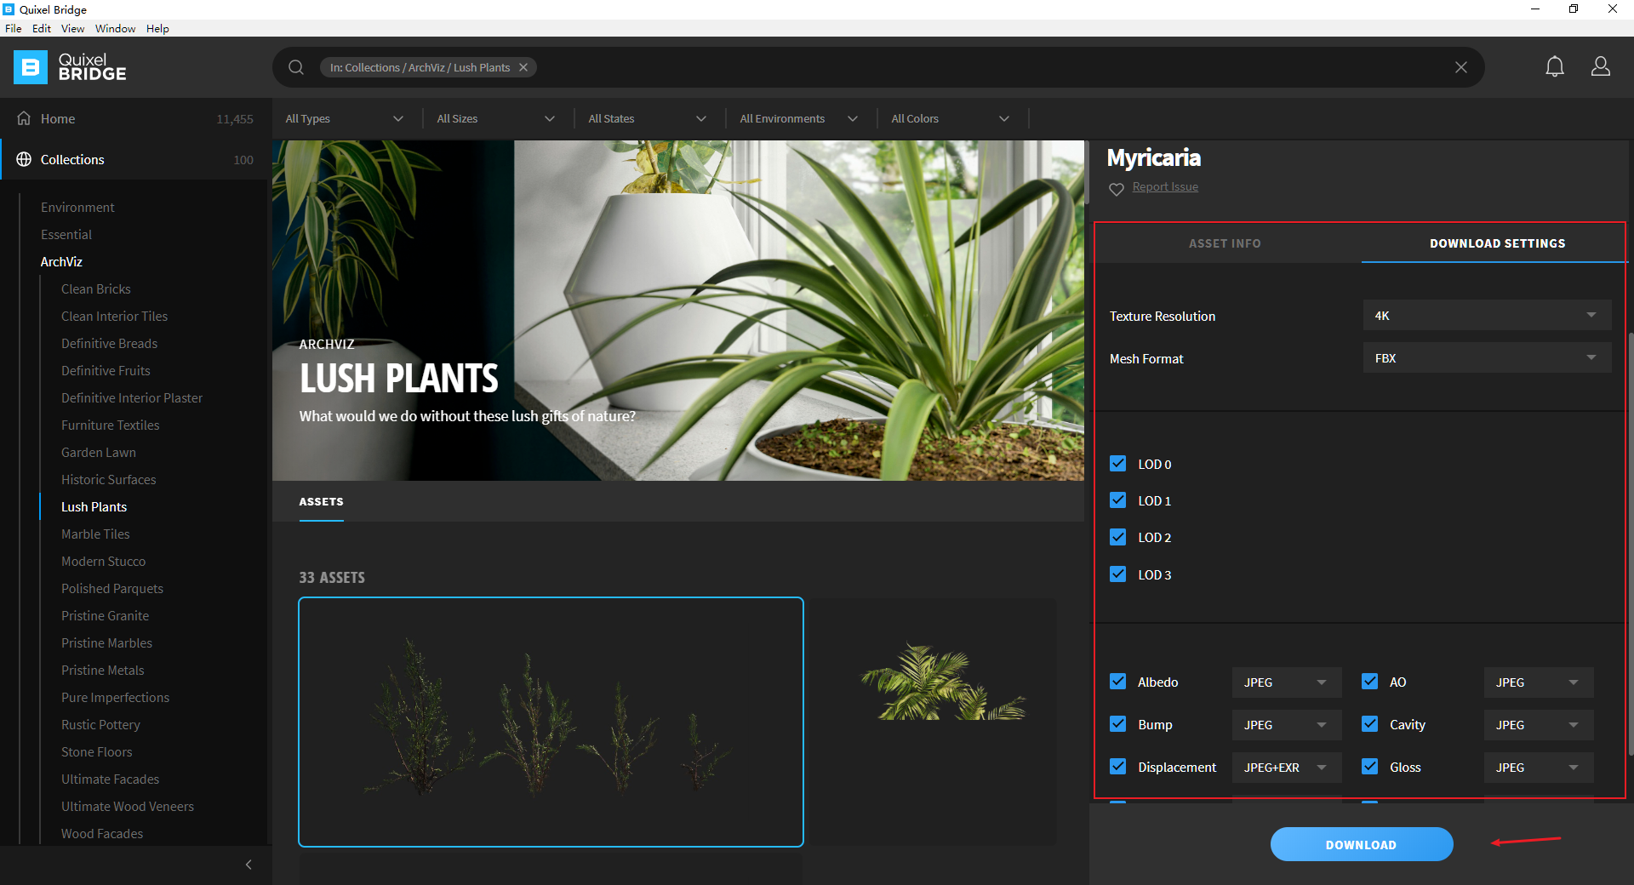This screenshot has height=885, width=1634.
Task: Open the Essential collection
Action: coord(66,234)
